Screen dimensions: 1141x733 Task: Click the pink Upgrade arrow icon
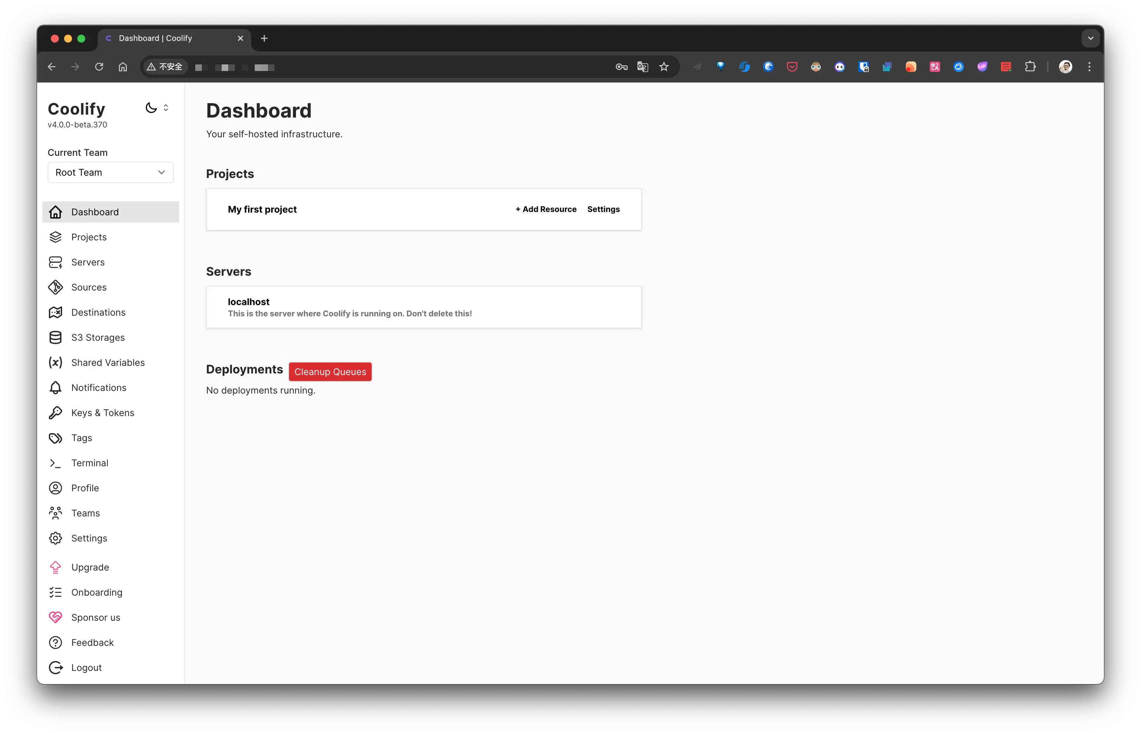pyautogui.click(x=55, y=567)
